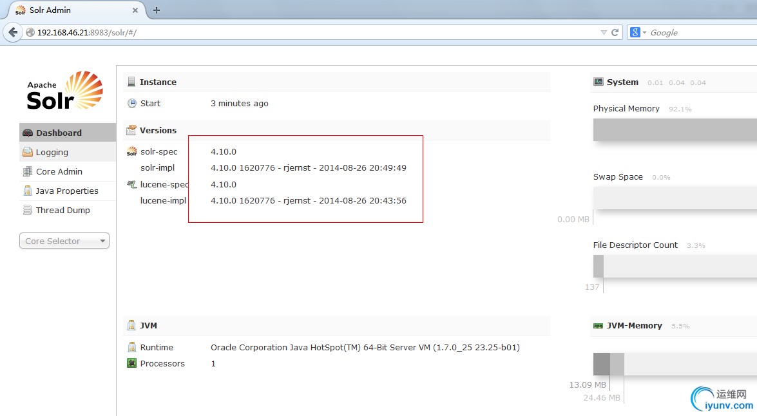Click the File Descriptor 3.3% label
The image size is (757, 416).
(x=696, y=245)
